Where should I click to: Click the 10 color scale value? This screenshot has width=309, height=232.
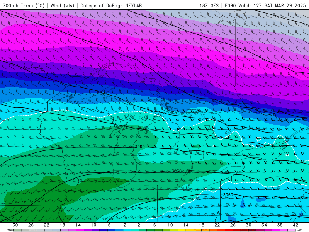[x=170, y=225]
